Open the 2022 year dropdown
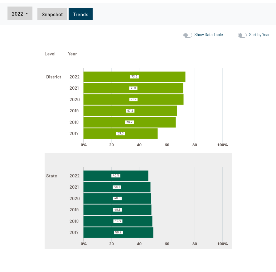The image size is (276, 272). point(20,14)
